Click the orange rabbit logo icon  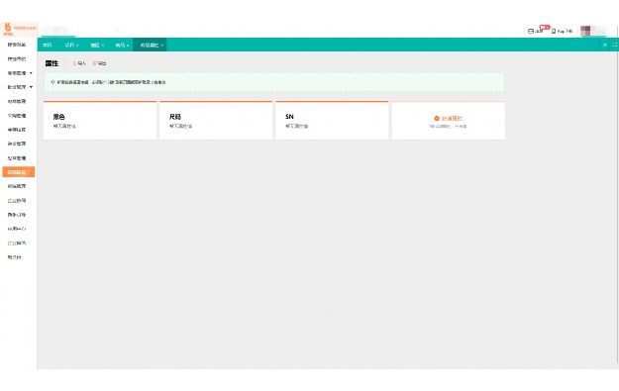[7, 28]
